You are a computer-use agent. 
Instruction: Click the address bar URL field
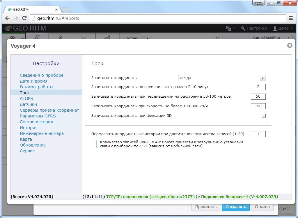[158, 18]
